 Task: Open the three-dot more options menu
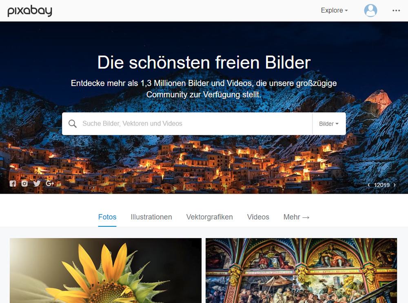[396, 11]
